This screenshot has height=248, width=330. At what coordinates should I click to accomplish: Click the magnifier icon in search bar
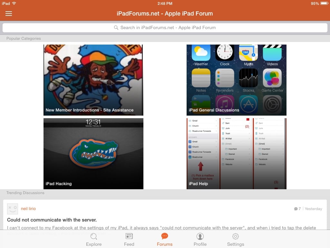pos(116,28)
